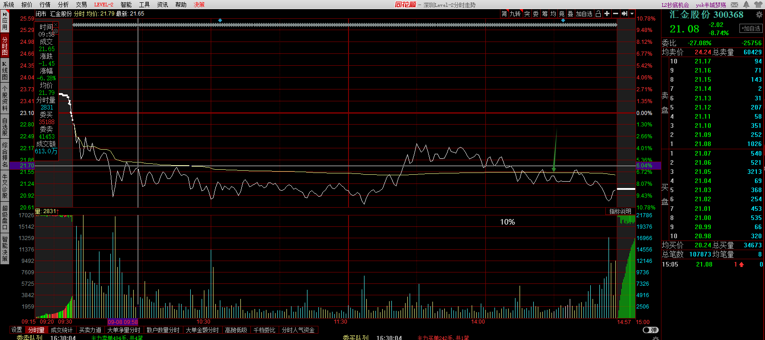Toggle the 突 indicator button
The height and width of the screenshot is (340, 765).
coord(527,14)
